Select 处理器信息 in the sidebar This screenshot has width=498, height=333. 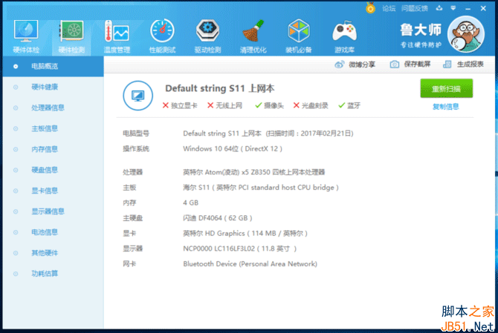pyautogui.click(x=48, y=108)
